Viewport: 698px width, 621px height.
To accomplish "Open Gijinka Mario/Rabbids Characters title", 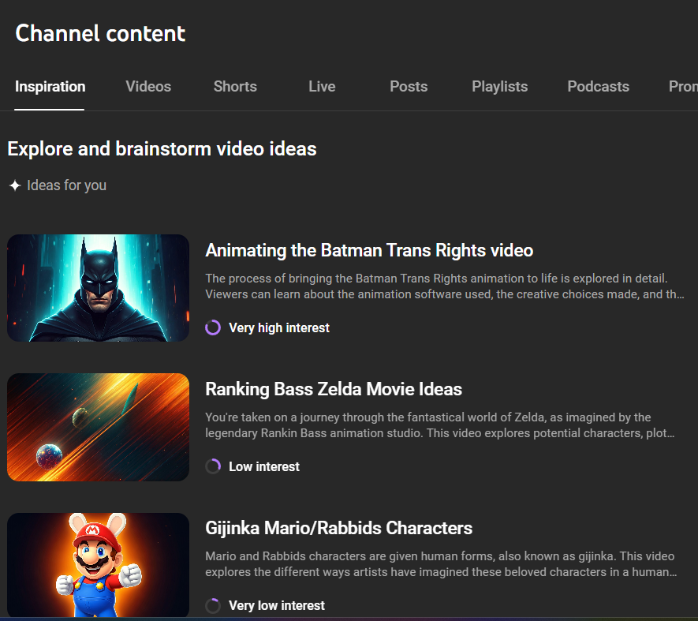I will click(x=339, y=528).
